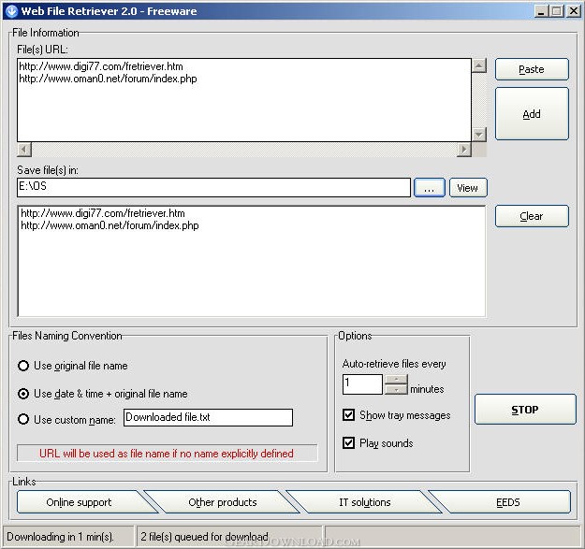585x549 pixels.
Task: Click the auto-retrieve minutes field
Action: 362,384
